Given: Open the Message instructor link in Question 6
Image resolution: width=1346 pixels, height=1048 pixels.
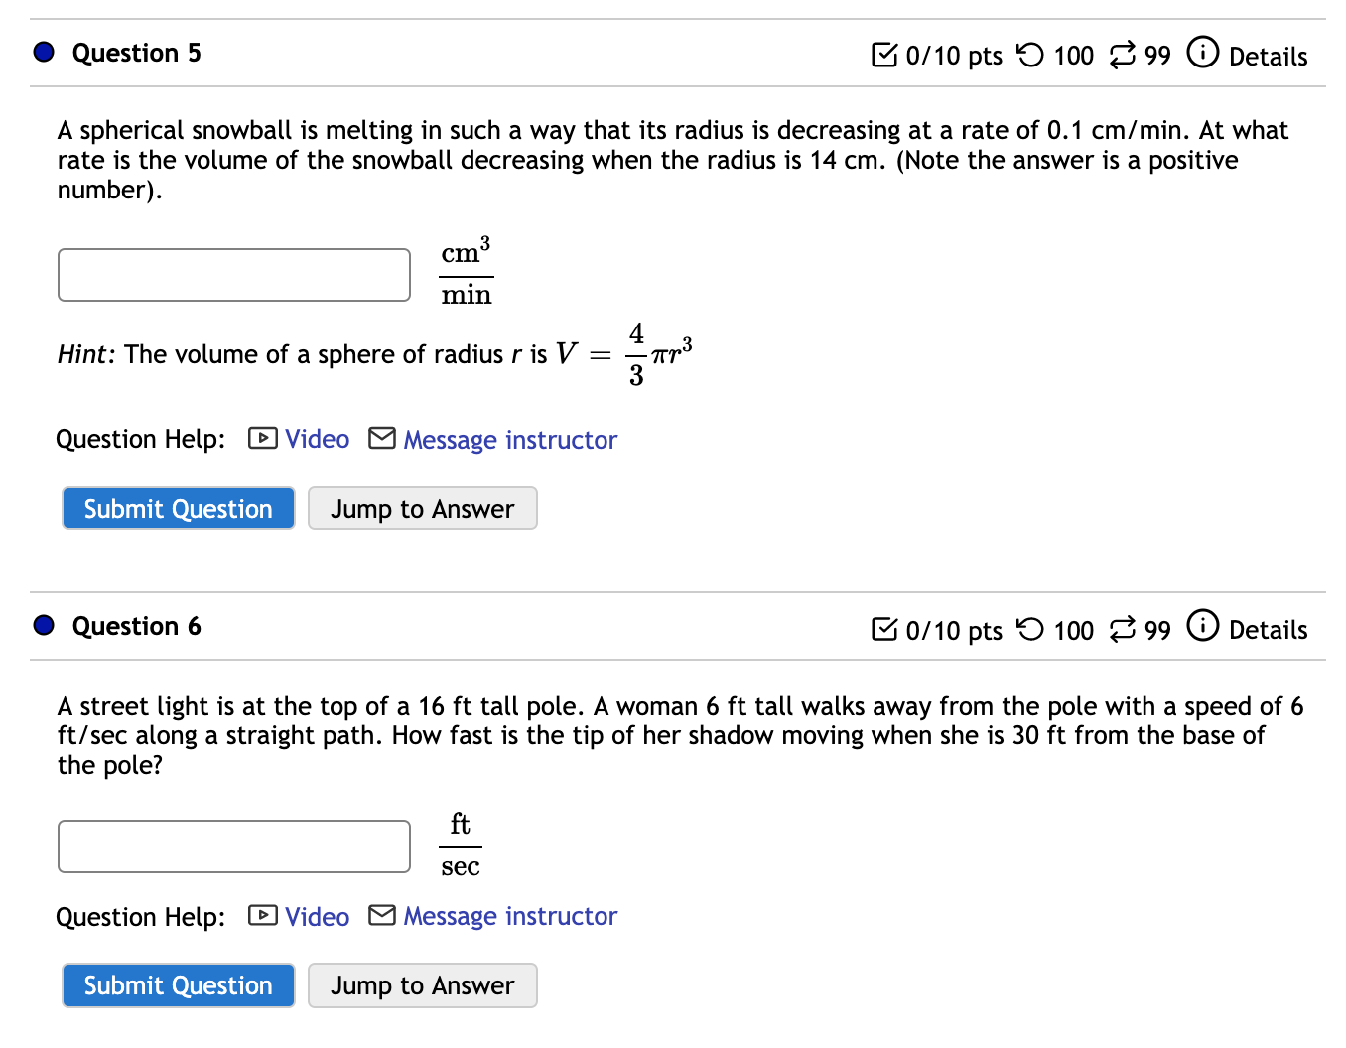Looking at the screenshot, I should coord(510,916).
